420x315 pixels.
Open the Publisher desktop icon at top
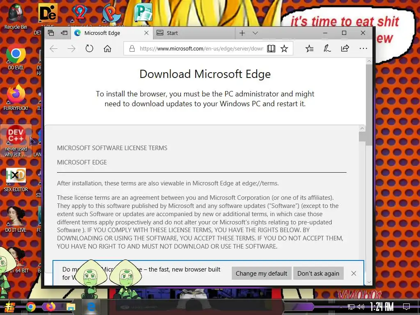point(143,13)
